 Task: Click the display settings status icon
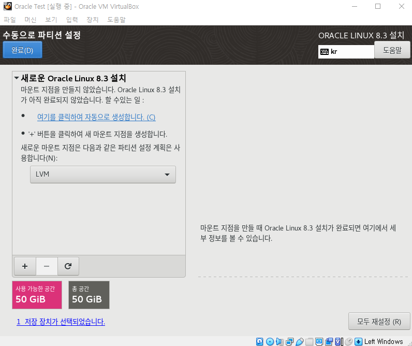click(x=319, y=341)
